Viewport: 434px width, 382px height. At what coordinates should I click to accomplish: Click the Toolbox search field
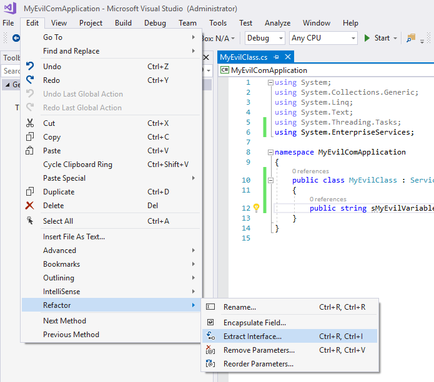click(x=11, y=71)
